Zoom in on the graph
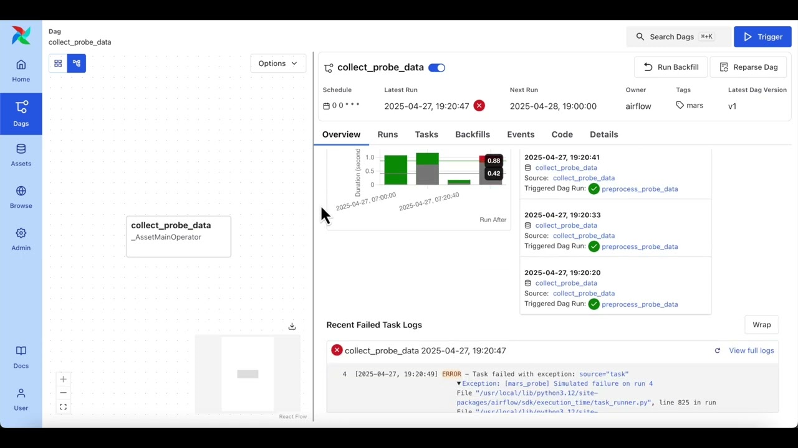Viewport: 798px width, 448px height. tap(63, 379)
